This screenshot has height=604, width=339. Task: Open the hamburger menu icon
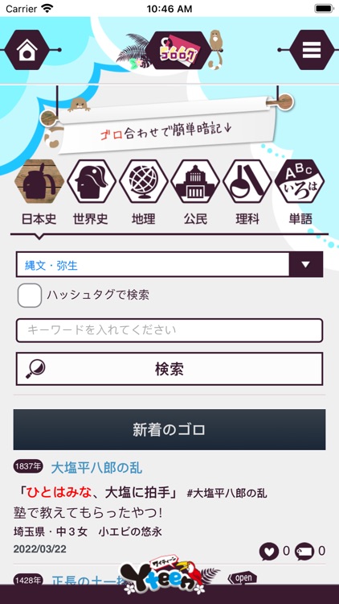pos(312,50)
